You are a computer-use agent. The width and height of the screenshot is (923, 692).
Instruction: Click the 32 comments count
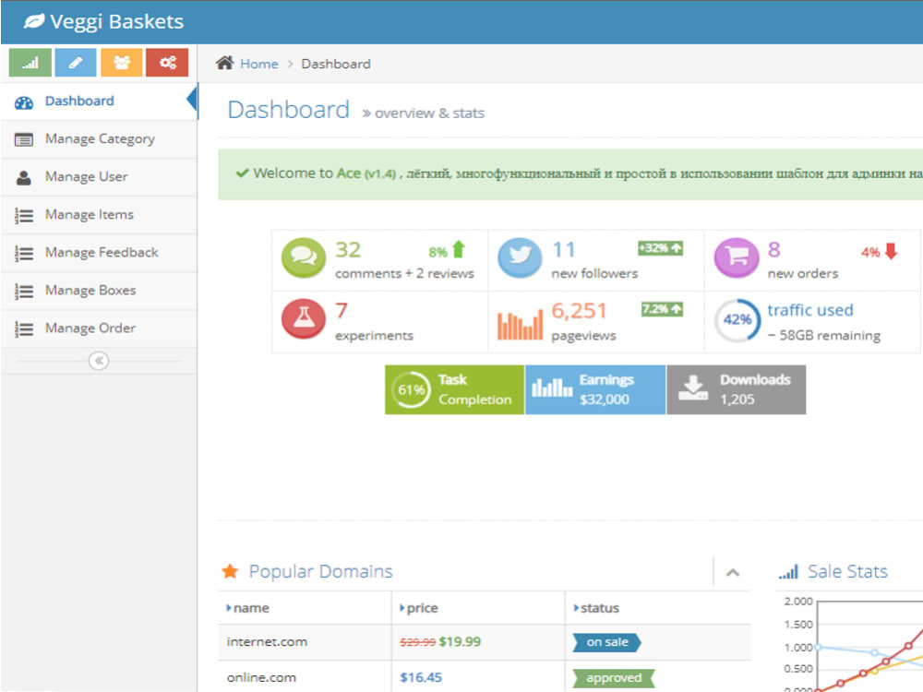click(x=348, y=249)
